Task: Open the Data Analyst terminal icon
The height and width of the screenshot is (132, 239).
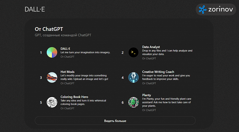Action: click(133, 53)
